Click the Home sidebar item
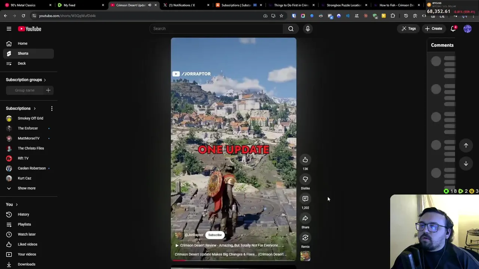This screenshot has height=269, width=479. click(x=28, y=43)
